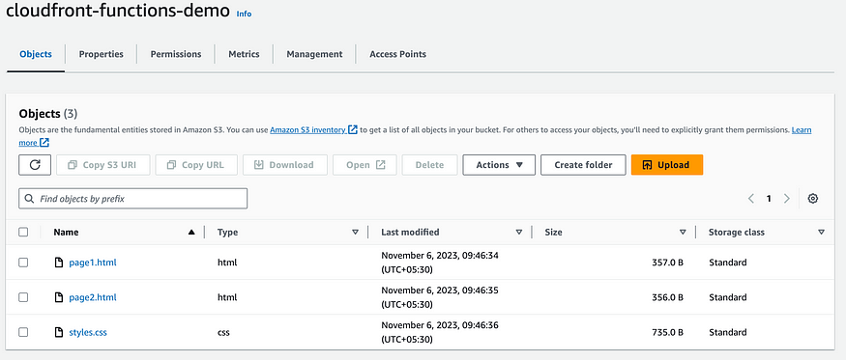This screenshot has height=360, width=846.
Task: Go to previous page arrow
Action: 751,198
